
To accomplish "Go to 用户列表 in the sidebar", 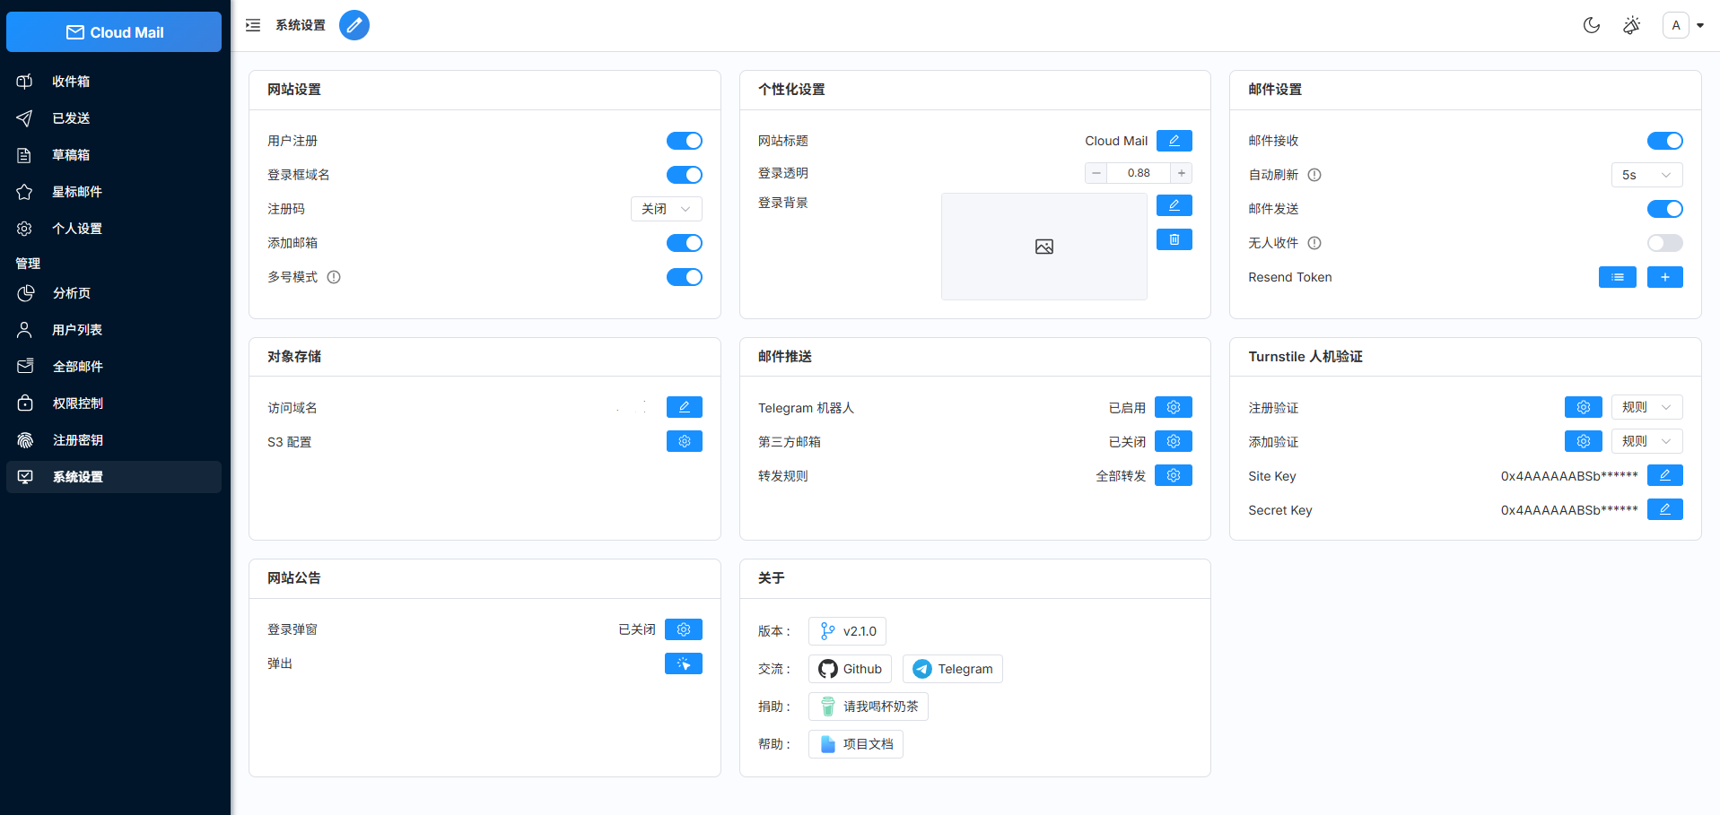I will [78, 329].
